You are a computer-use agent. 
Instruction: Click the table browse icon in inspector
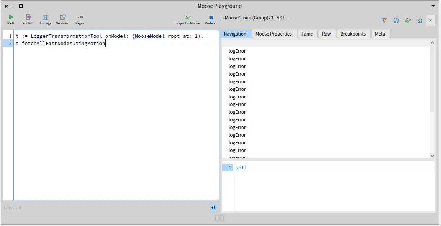[419, 20]
